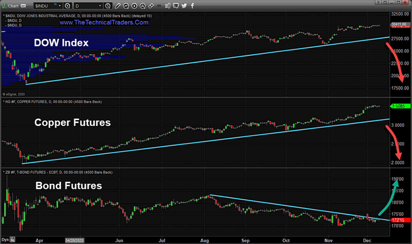This screenshot has height=244, width=412.
Task: Click the Apr label on time axis
Action: click(40, 240)
